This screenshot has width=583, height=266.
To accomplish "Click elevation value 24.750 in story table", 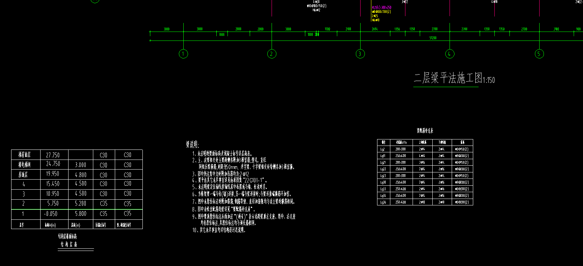I will click(x=53, y=164).
